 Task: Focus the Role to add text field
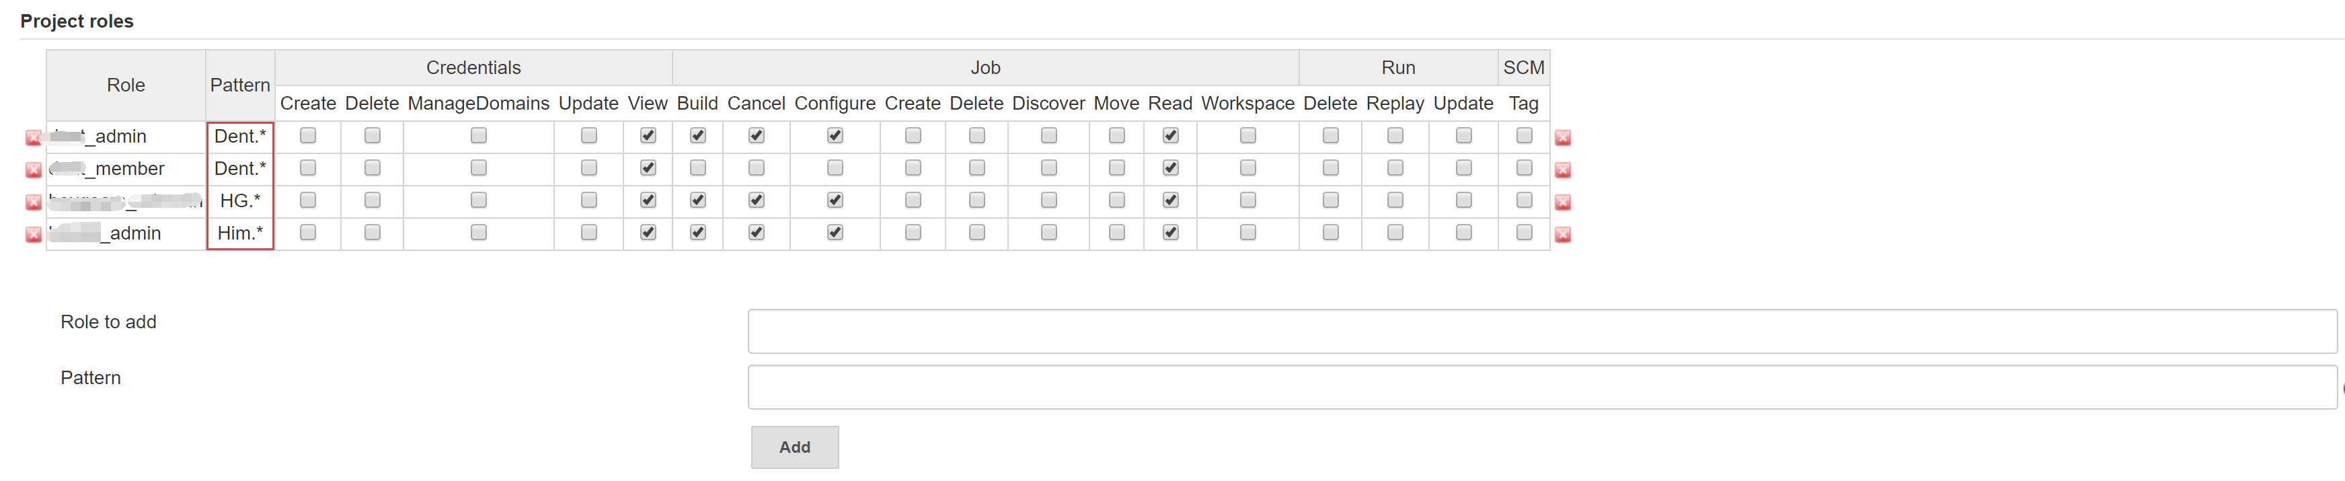(1541, 331)
